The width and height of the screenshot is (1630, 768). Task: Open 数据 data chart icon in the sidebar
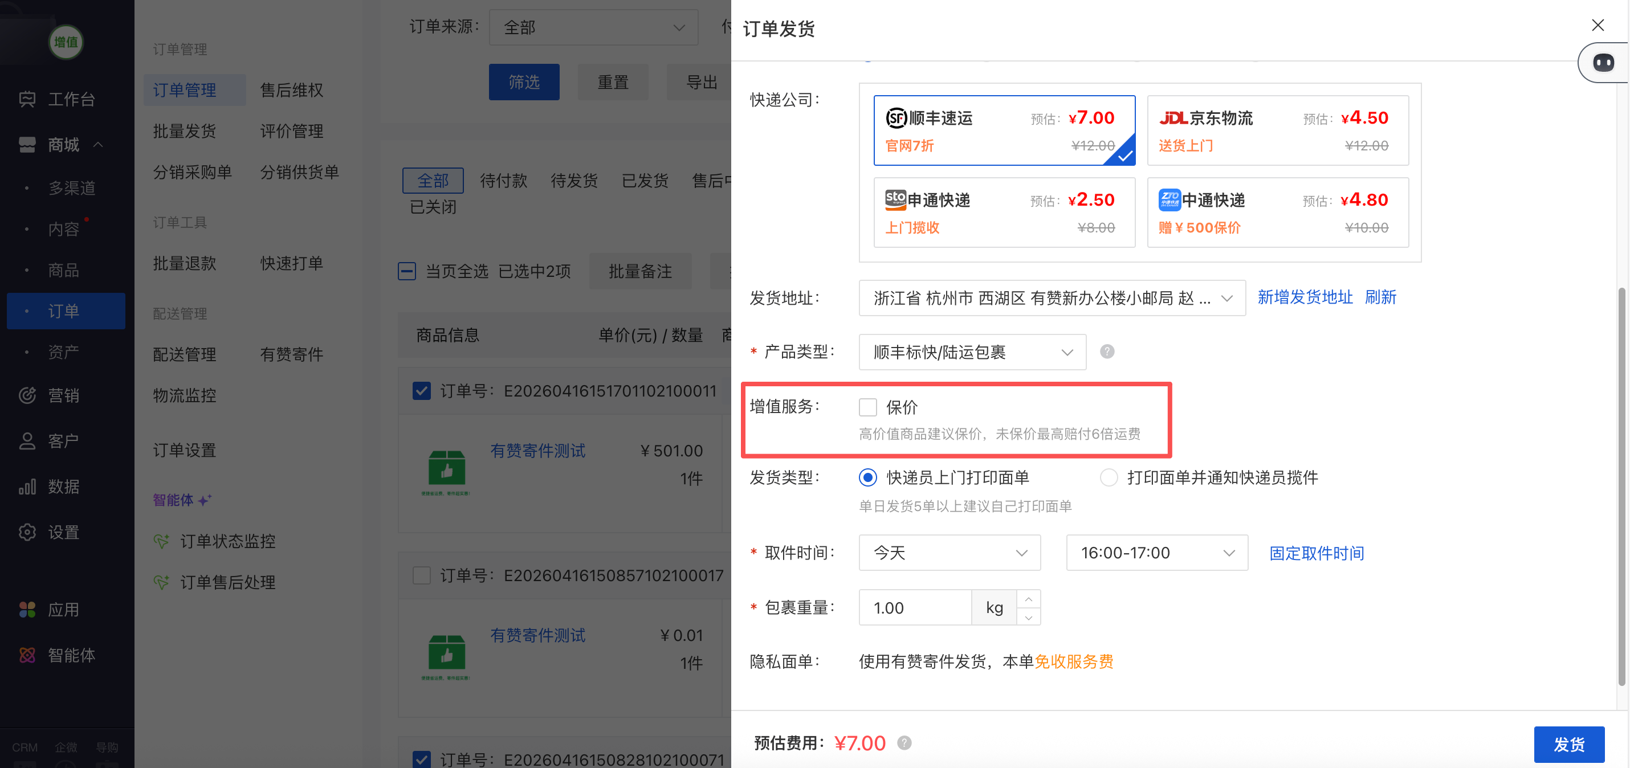27,487
